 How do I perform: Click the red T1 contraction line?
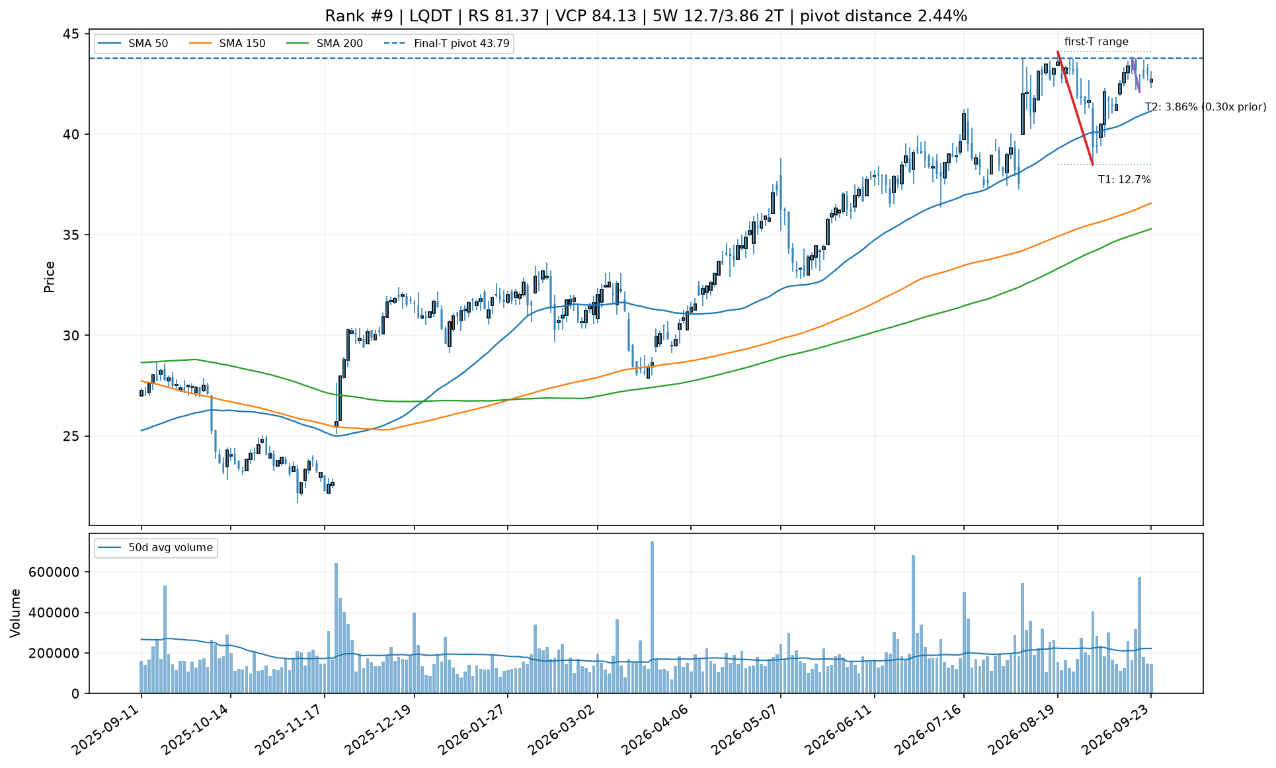pos(1075,108)
